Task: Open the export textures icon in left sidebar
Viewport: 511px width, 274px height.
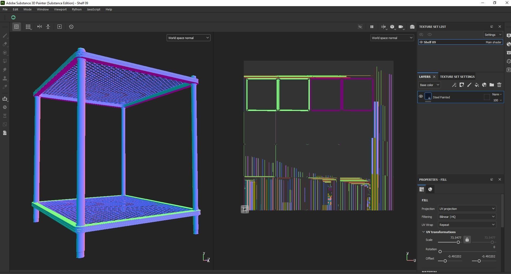Action: 5,99
